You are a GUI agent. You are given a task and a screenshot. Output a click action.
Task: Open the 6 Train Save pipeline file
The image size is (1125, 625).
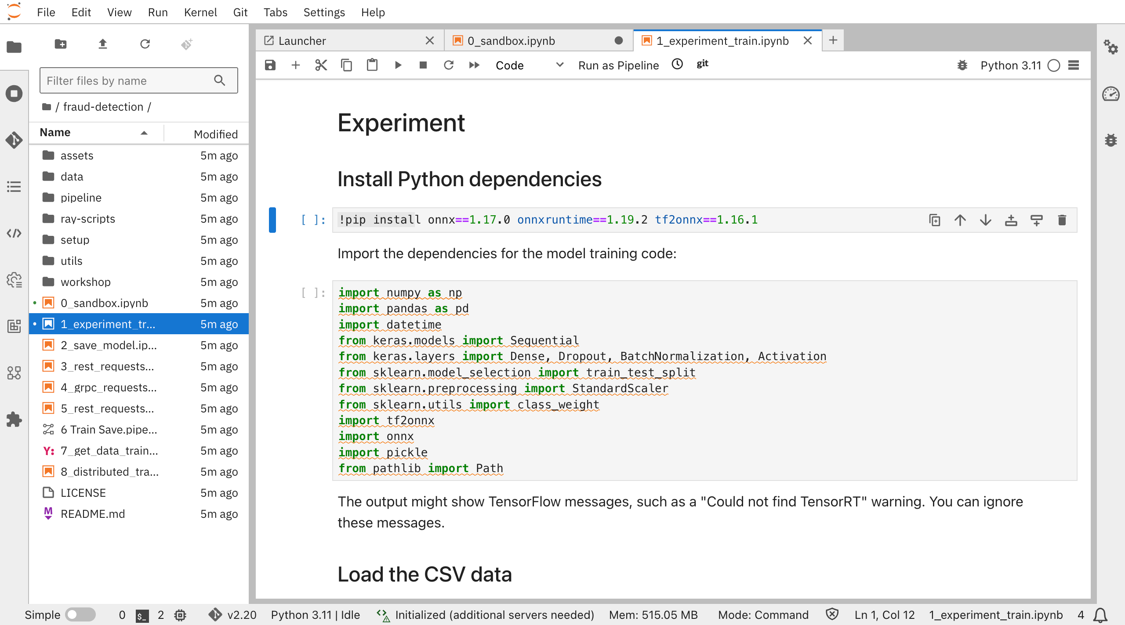coord(108,430)
